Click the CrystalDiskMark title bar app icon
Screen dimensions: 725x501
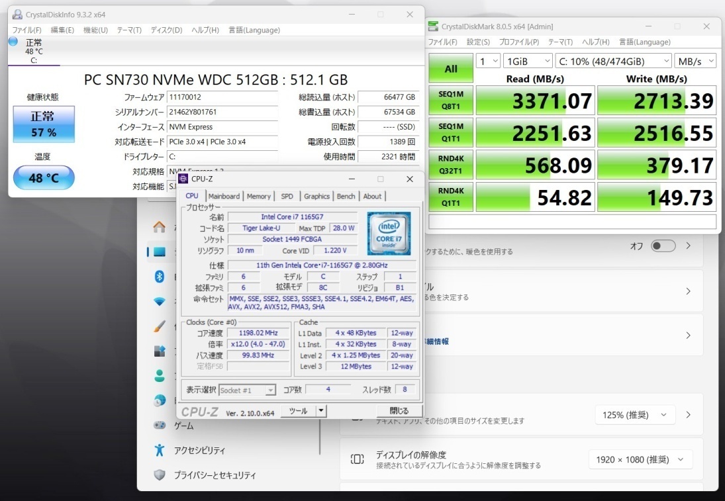pyautogui.click(x=433, y=26)
